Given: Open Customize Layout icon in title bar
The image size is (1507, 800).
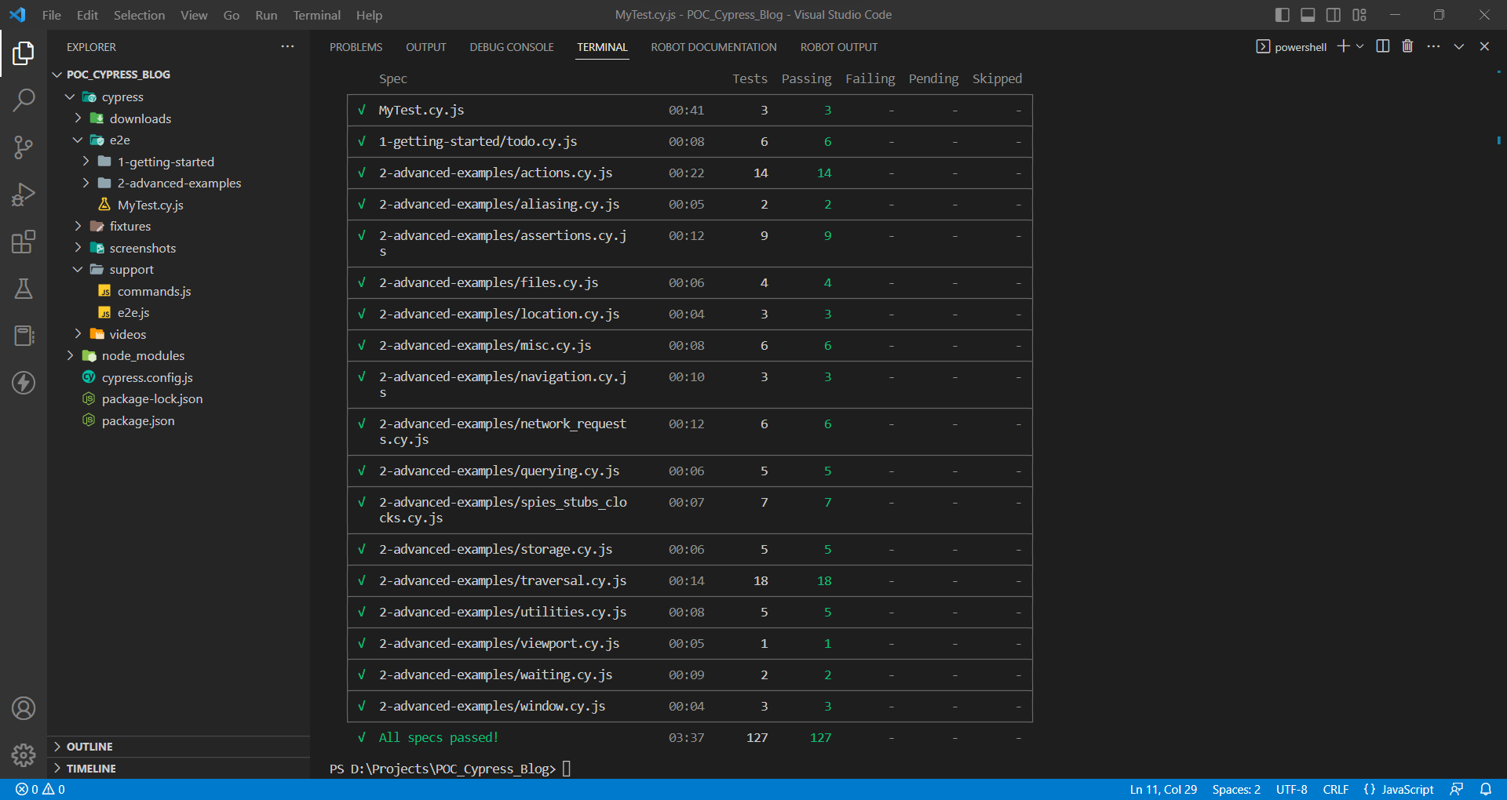Looking at the screenshot, I should point(1359,15).
